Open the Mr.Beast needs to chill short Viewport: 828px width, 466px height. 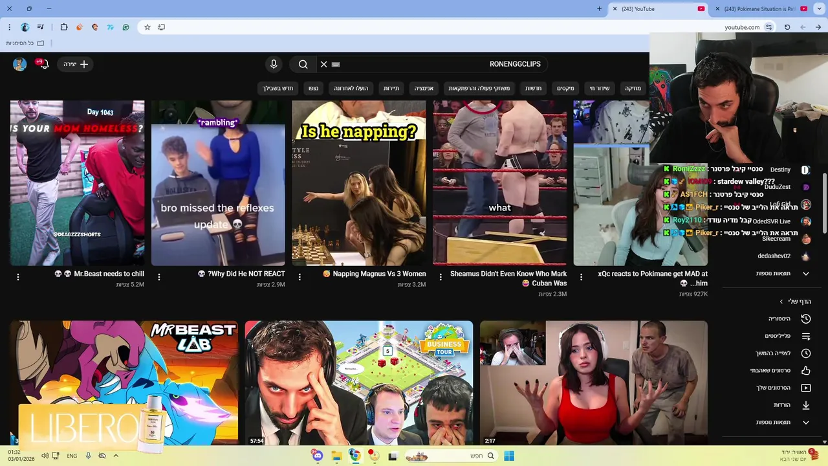point(77,183)
